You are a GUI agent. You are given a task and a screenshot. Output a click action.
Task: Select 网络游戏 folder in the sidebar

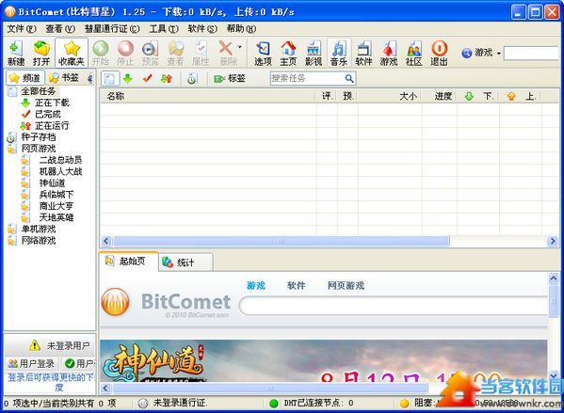point(38,241)
